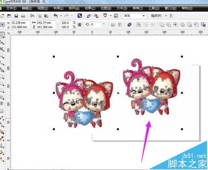This screenshot has height=170, width=208.
Task: Click the Import icon
Action: pos(89,16)
